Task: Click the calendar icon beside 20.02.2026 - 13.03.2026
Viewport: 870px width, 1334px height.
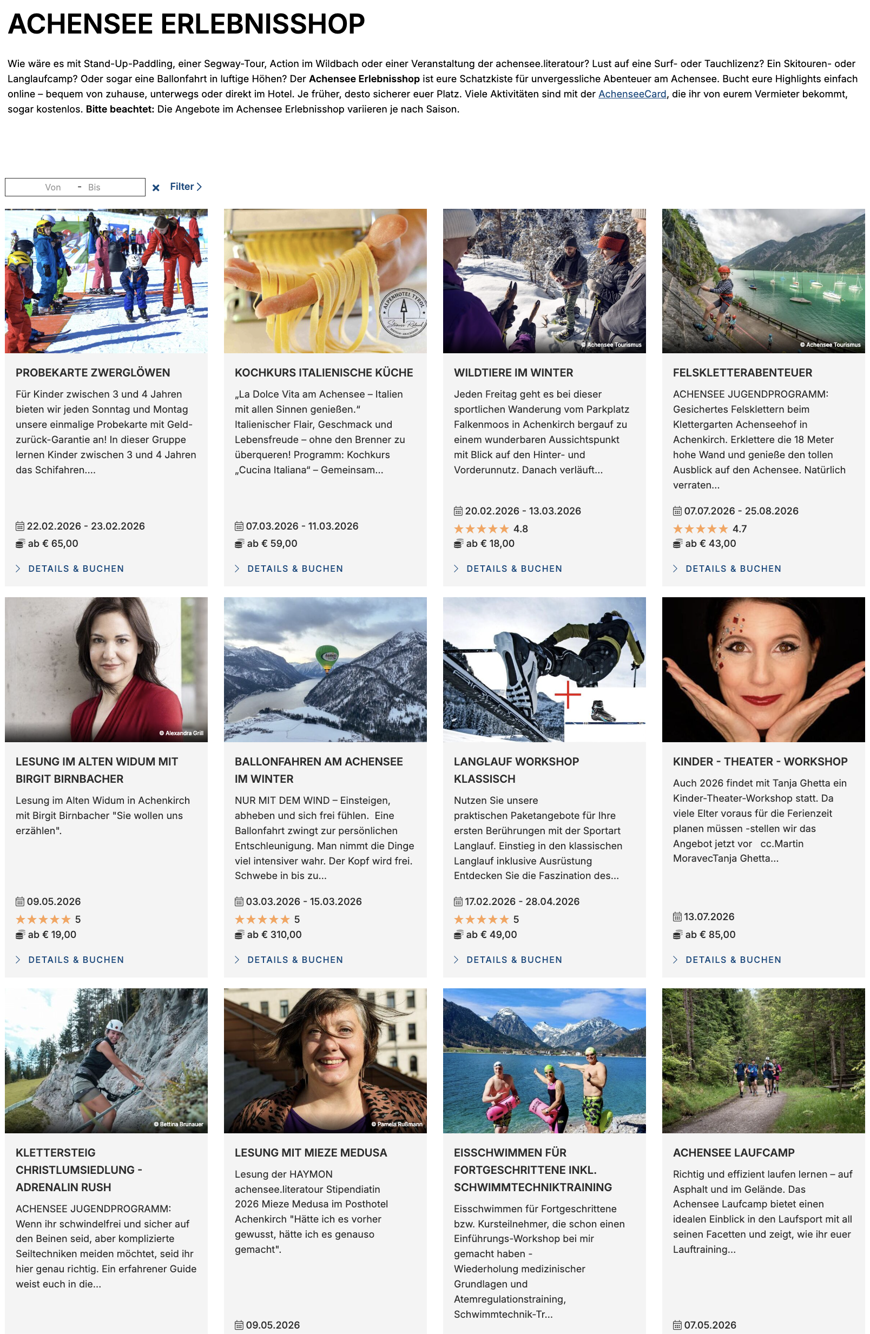Action: [x=458, y=511]
